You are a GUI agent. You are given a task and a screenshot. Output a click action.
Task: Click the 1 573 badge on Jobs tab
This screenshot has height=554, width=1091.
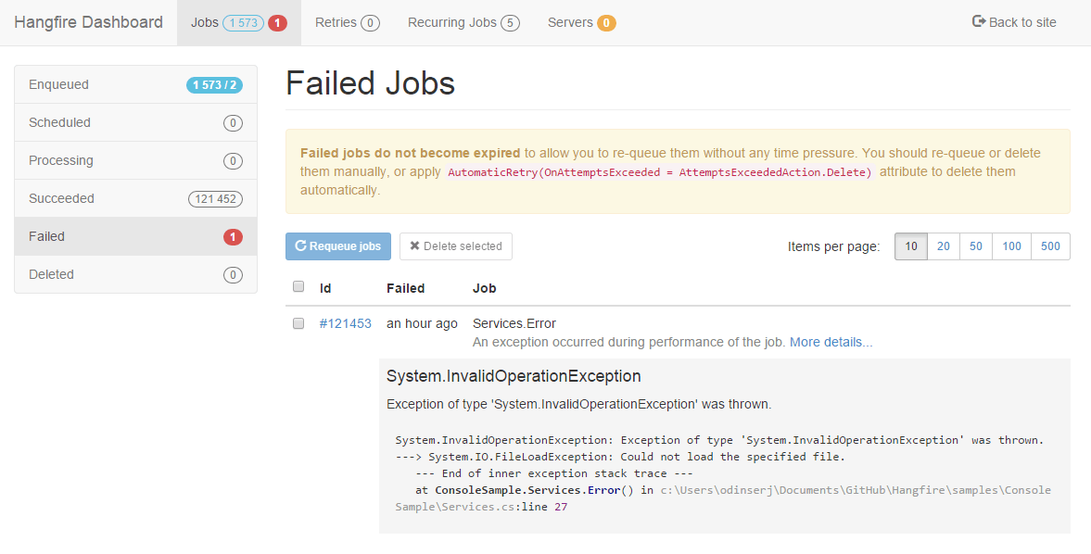(244, 23)
